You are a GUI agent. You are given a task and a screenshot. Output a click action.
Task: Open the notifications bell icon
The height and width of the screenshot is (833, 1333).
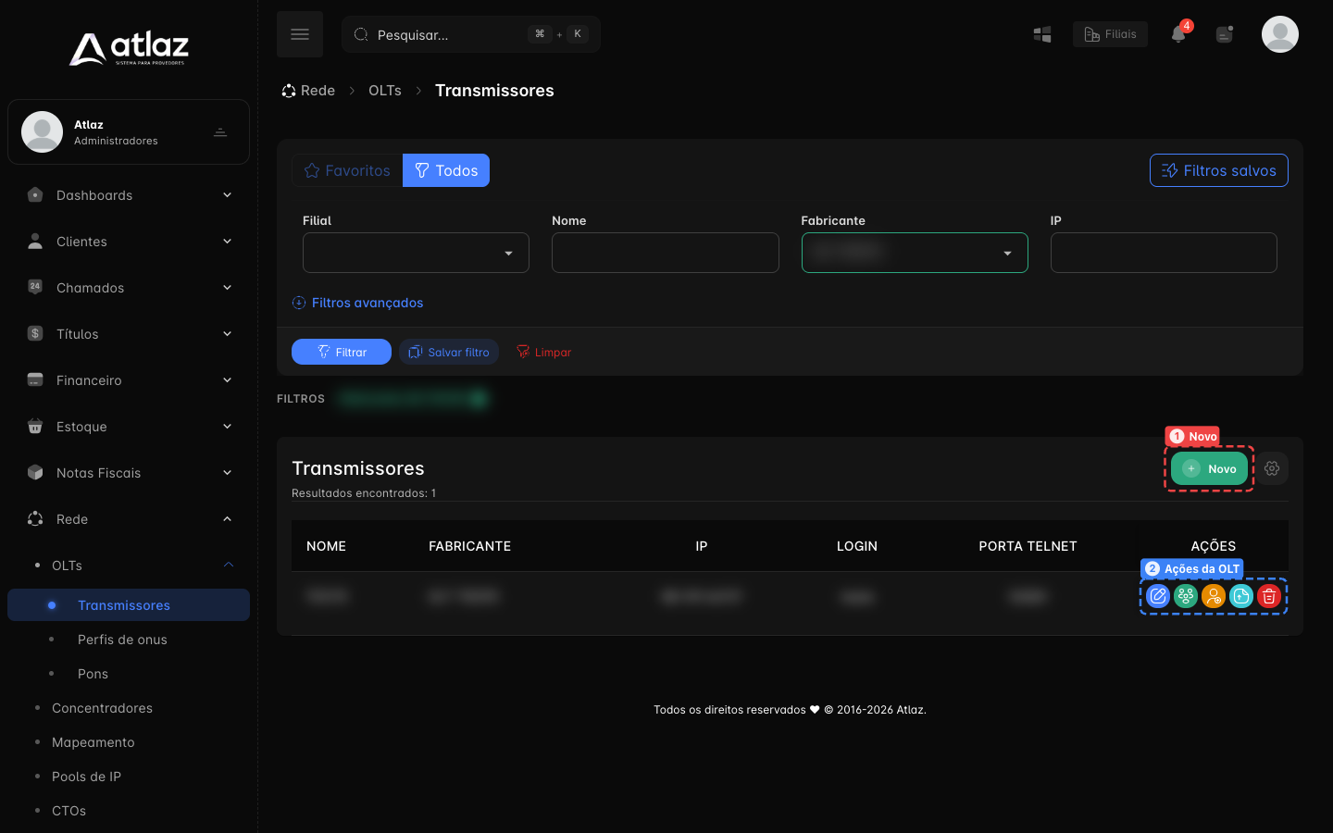(x=1178, y=34)
